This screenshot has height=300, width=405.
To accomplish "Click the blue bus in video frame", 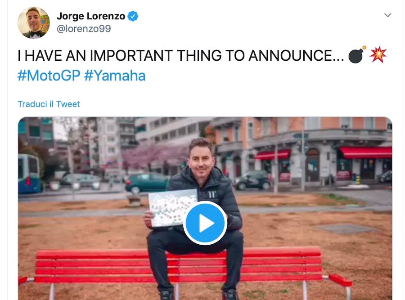I will 30,174.
